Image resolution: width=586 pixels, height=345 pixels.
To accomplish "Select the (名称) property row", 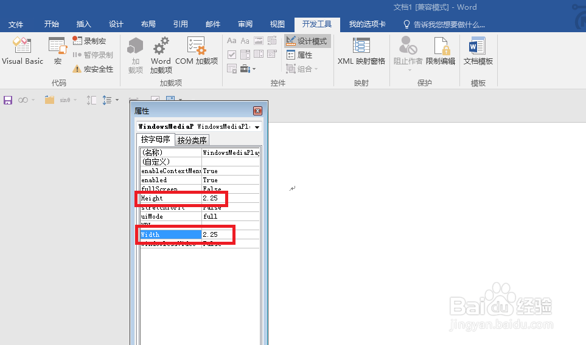I will point(200,152).
